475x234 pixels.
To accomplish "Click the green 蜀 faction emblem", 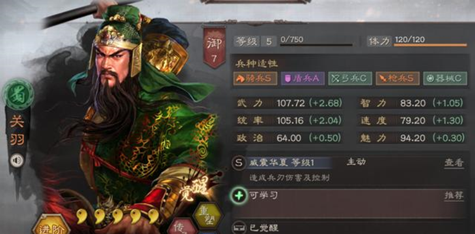I will (18, 95).
